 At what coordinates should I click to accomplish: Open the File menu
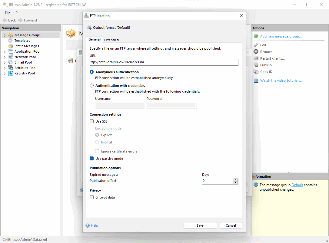click(8, 13)
